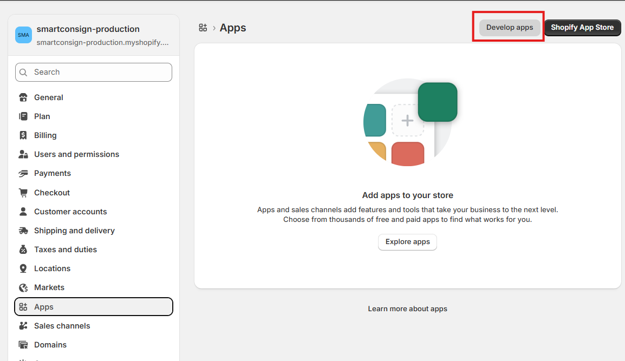Click the Shipping and delivery truck icon

(x=23, y=231)
